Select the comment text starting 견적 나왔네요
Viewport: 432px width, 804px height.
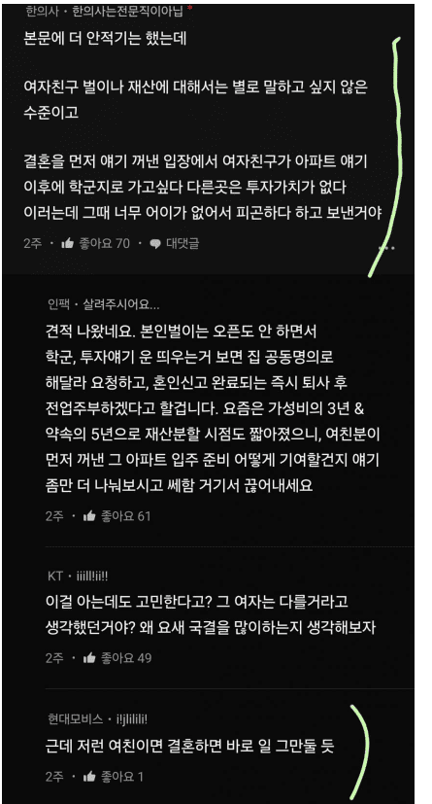point(214,409)
